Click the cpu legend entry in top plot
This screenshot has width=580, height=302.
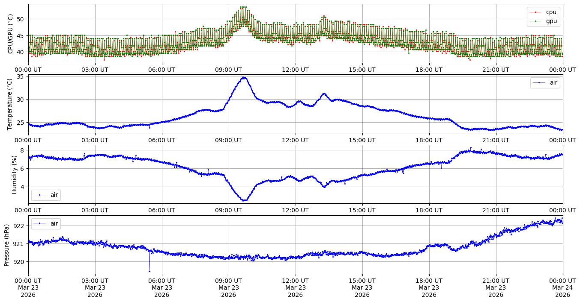pos(551,12)
